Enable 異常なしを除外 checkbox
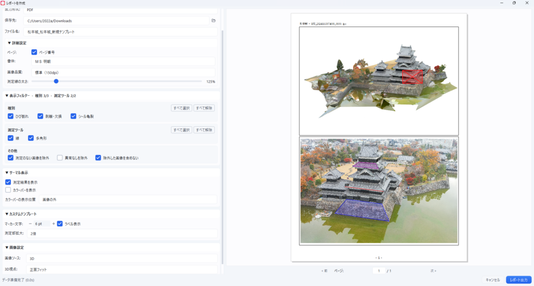Viewport: 534px width, 286px height. pos(59,158)
